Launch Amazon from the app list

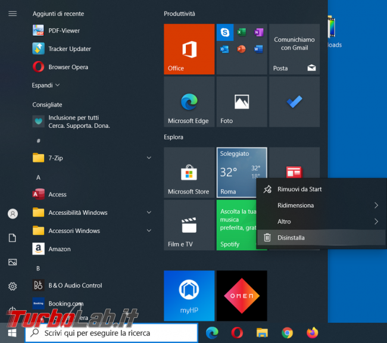51,249
